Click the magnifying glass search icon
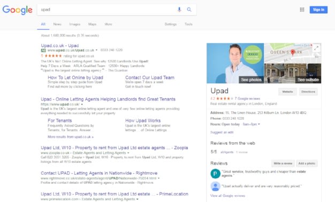This screenshot has height=202, width=335. (189, 10)
